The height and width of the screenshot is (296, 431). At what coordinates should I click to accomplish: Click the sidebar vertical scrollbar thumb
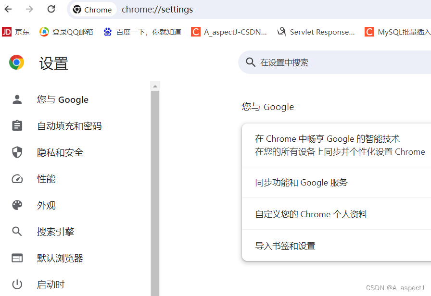click(155, 193)
